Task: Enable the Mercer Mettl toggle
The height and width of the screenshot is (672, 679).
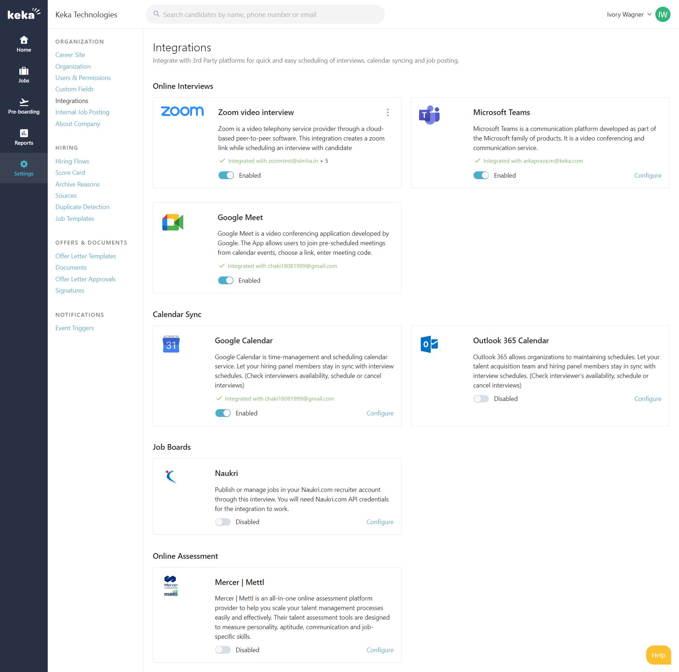Action: tap(223, 650)
